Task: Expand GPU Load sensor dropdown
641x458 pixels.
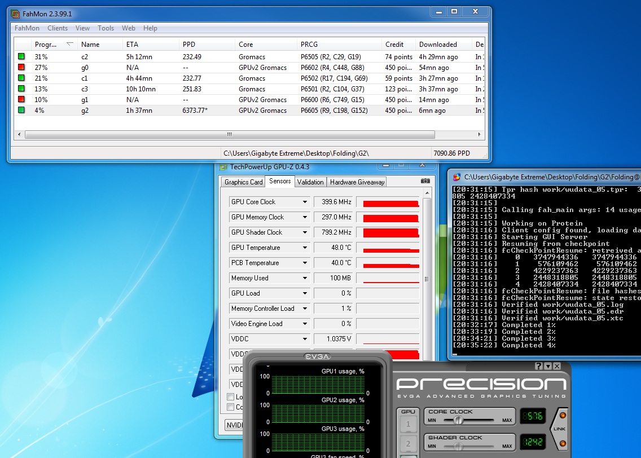Action: click(305, 293)
